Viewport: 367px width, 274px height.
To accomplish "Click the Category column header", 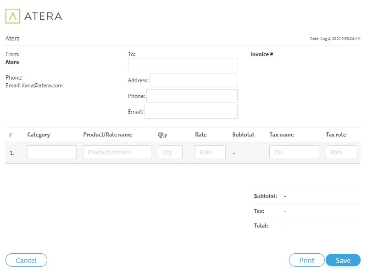I will pos(39,135).
